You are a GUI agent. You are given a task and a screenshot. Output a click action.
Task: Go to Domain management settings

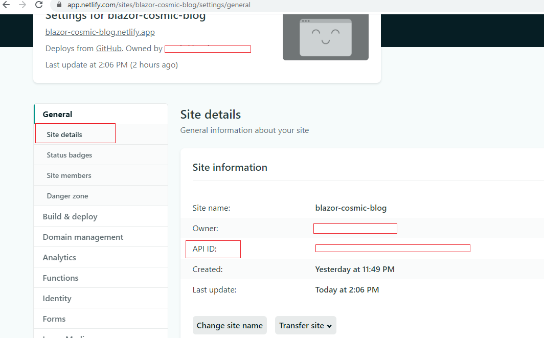[101, 237]
